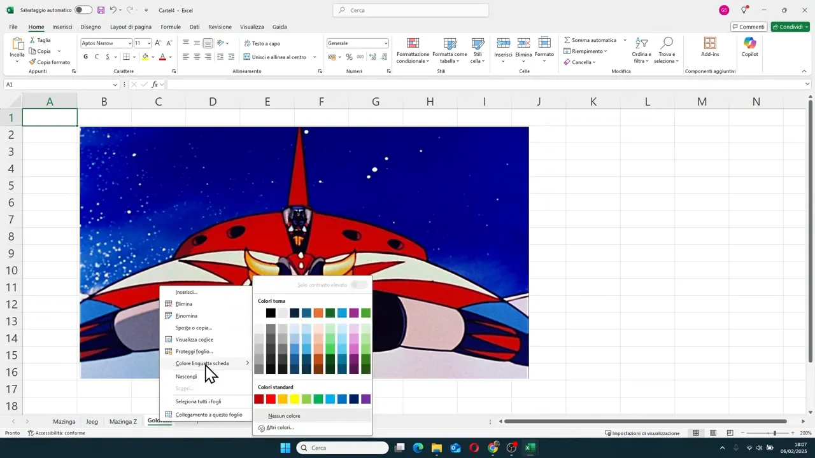Toggle Salvataggio automatico switch
The width and height of the screenshot is (815, 458).
pos(83,10)
